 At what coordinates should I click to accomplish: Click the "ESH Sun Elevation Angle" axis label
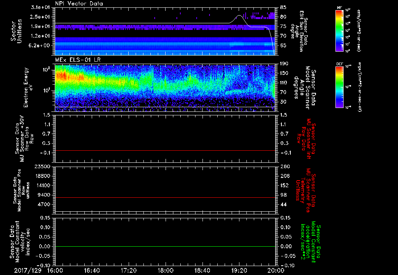pyautogui.click(x=300, y=31)
